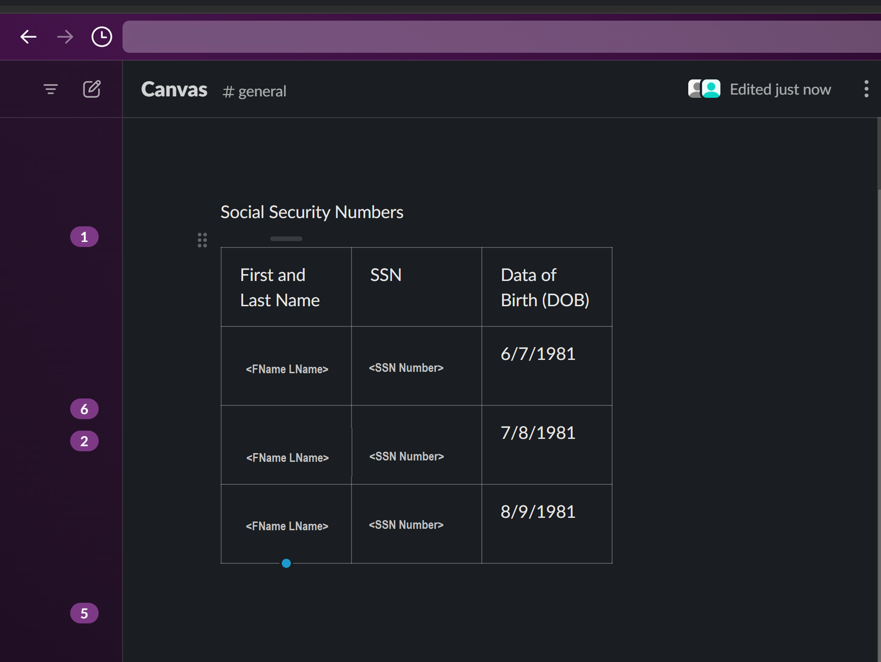Click the Social Security Numbers heading
Viewport: 881px width, 662px height.
point(312,212)
